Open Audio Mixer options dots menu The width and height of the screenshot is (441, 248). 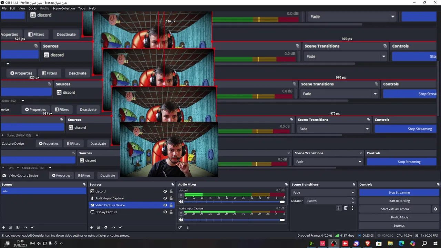(x=188, y=227)
